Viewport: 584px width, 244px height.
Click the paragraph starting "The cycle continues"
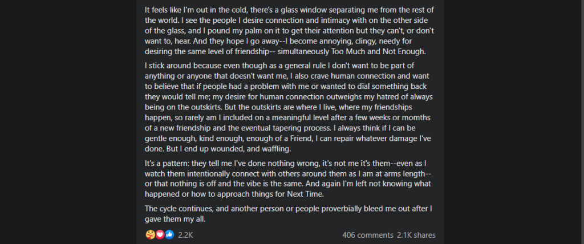289,214
